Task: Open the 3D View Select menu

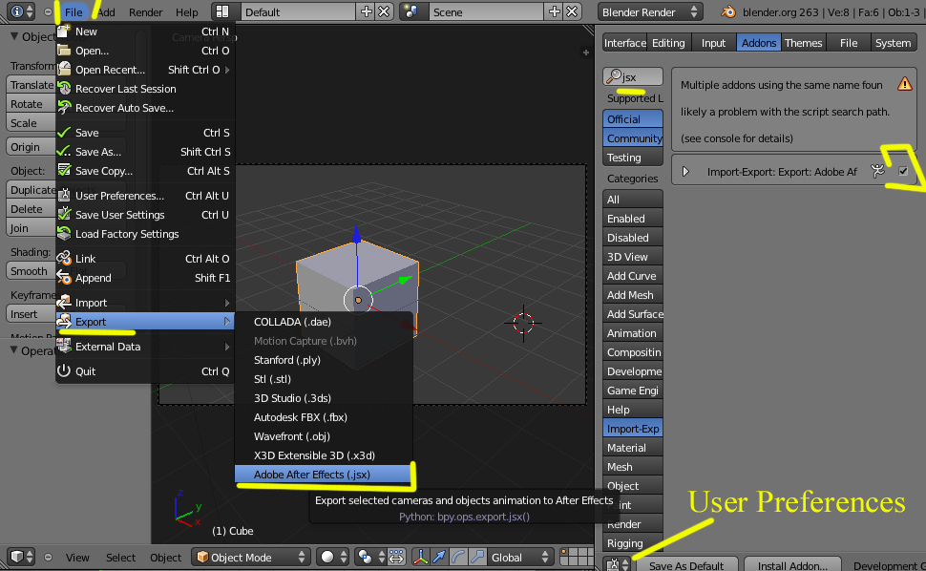Action: (120, 557)
